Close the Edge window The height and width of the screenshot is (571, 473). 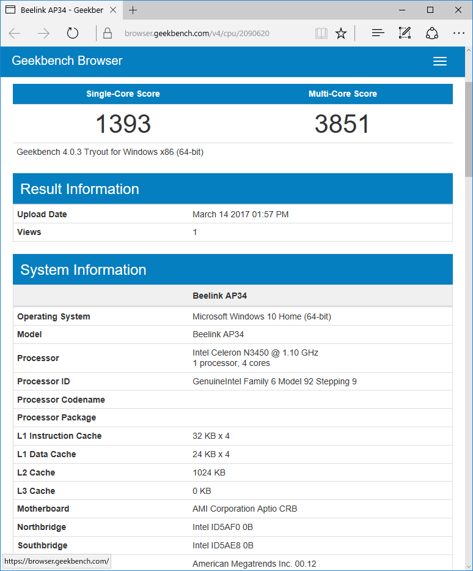458,10
